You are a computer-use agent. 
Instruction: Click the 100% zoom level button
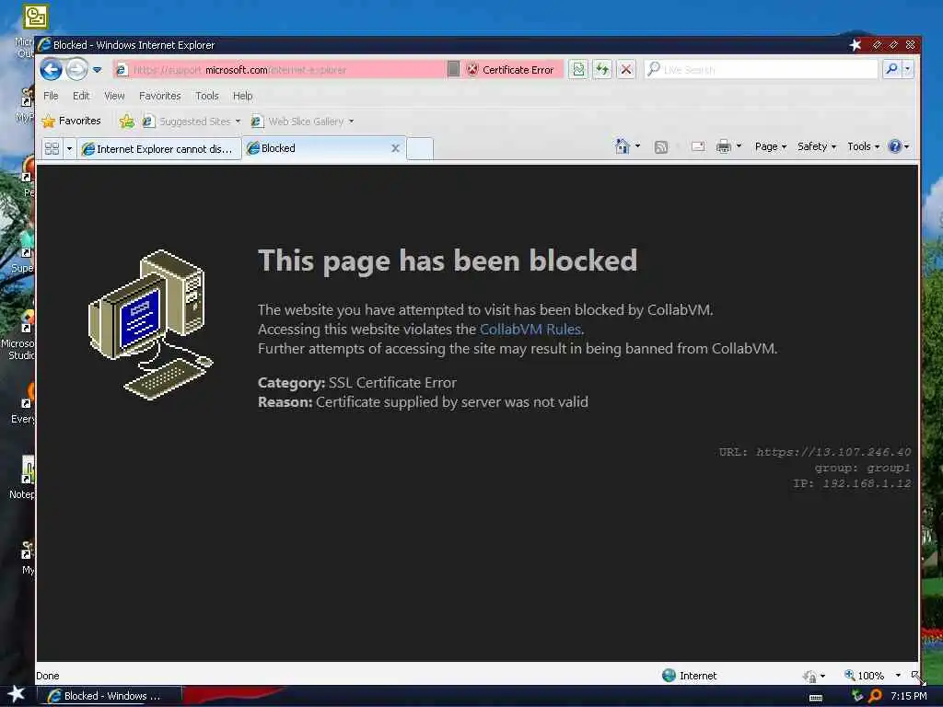(x=864, y=676)
